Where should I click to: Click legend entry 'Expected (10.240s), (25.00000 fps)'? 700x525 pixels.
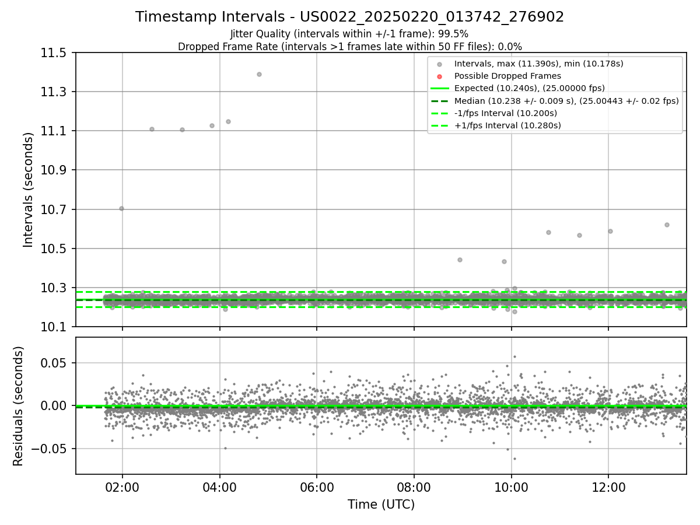(530, 89)
